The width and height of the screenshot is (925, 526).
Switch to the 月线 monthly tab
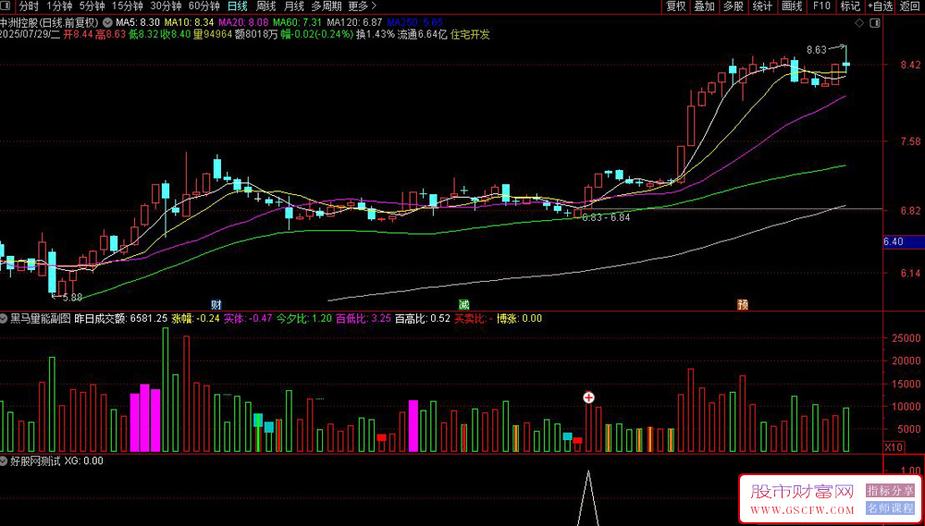click(294, 6)
